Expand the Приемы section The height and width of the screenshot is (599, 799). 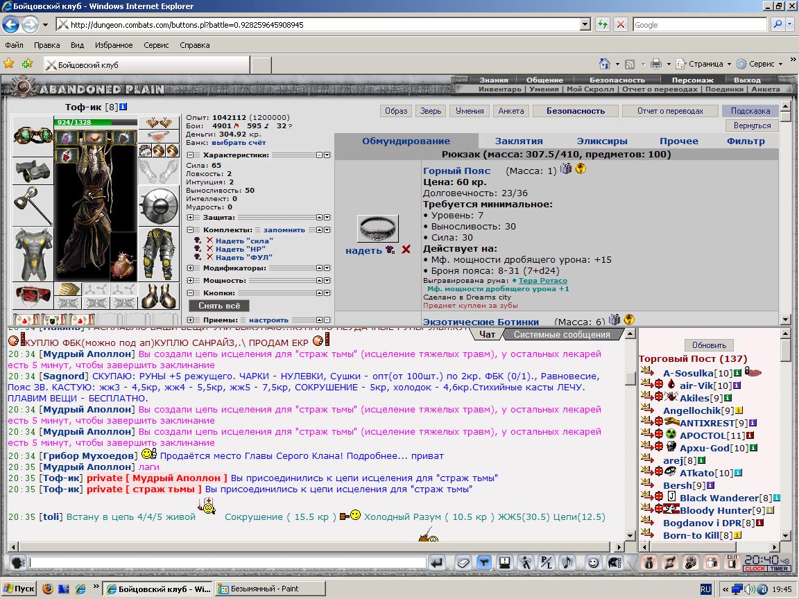[x=190, y=320]
